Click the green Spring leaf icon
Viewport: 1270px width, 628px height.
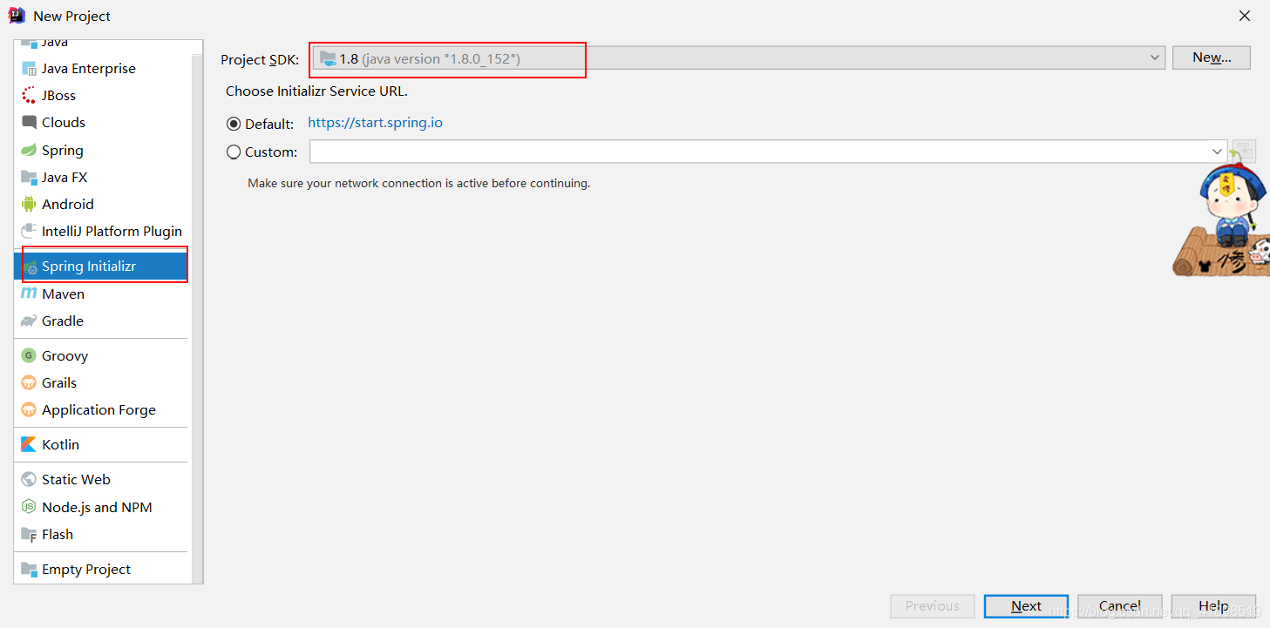click(29, 151)
